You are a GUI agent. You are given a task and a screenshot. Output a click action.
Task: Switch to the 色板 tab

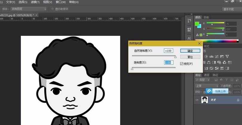(206, 17)
